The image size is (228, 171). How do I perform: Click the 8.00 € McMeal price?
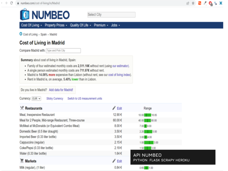click(x=118, y=126)
